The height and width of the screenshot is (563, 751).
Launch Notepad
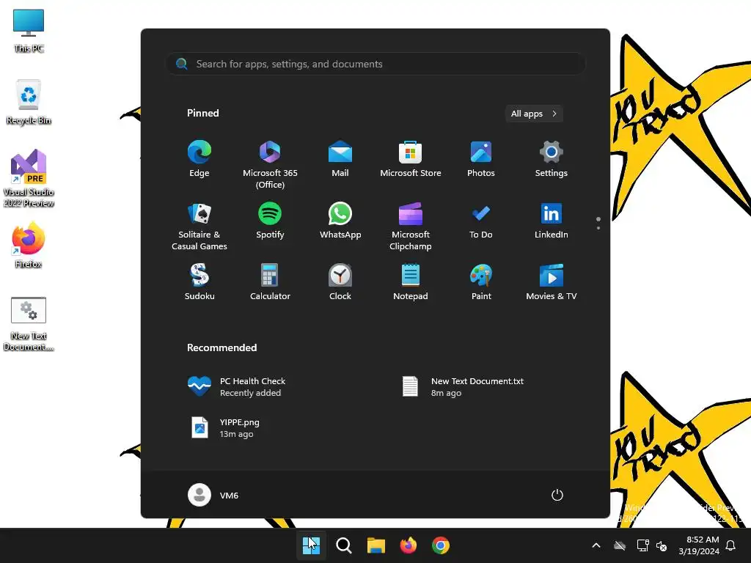[x=411, y=282]
